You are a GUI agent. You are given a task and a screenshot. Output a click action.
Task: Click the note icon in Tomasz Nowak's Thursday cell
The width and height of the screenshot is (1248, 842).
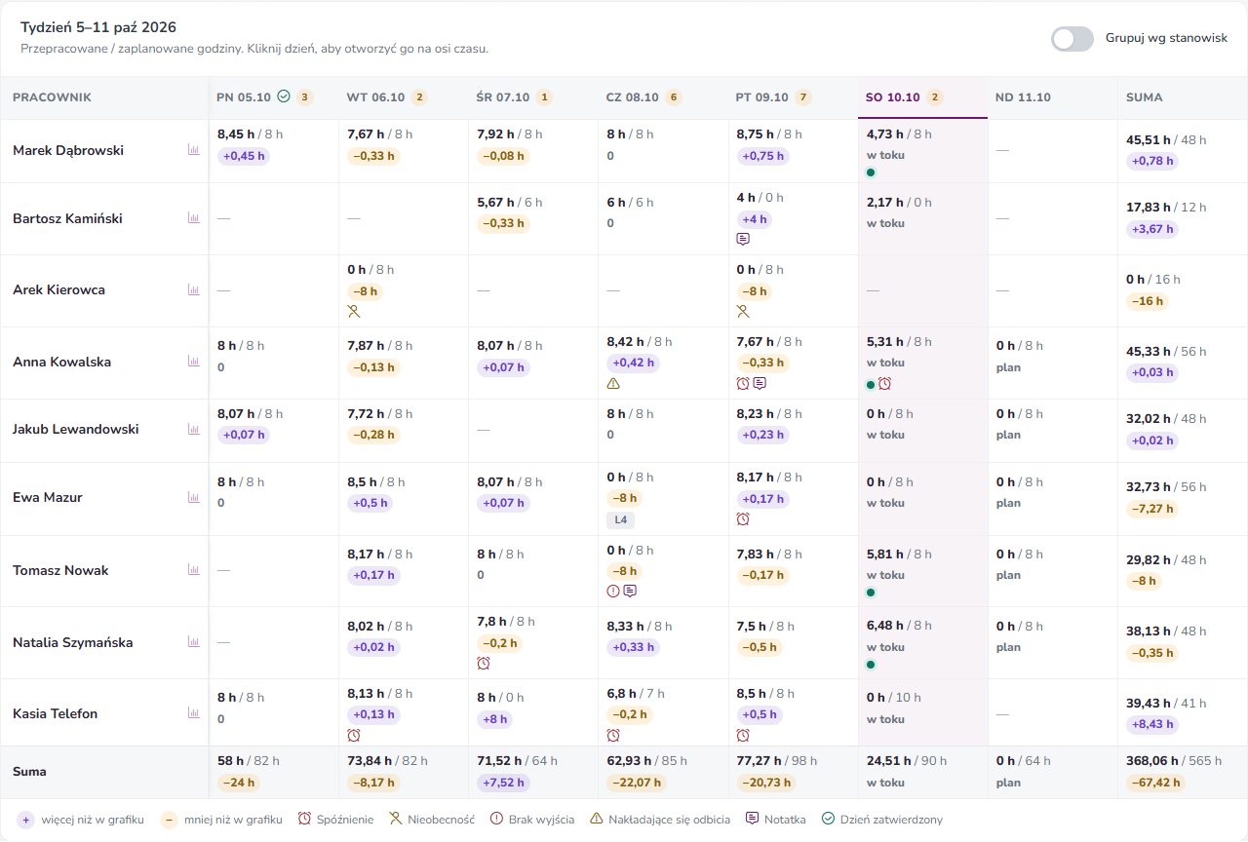tap(630, 592)
